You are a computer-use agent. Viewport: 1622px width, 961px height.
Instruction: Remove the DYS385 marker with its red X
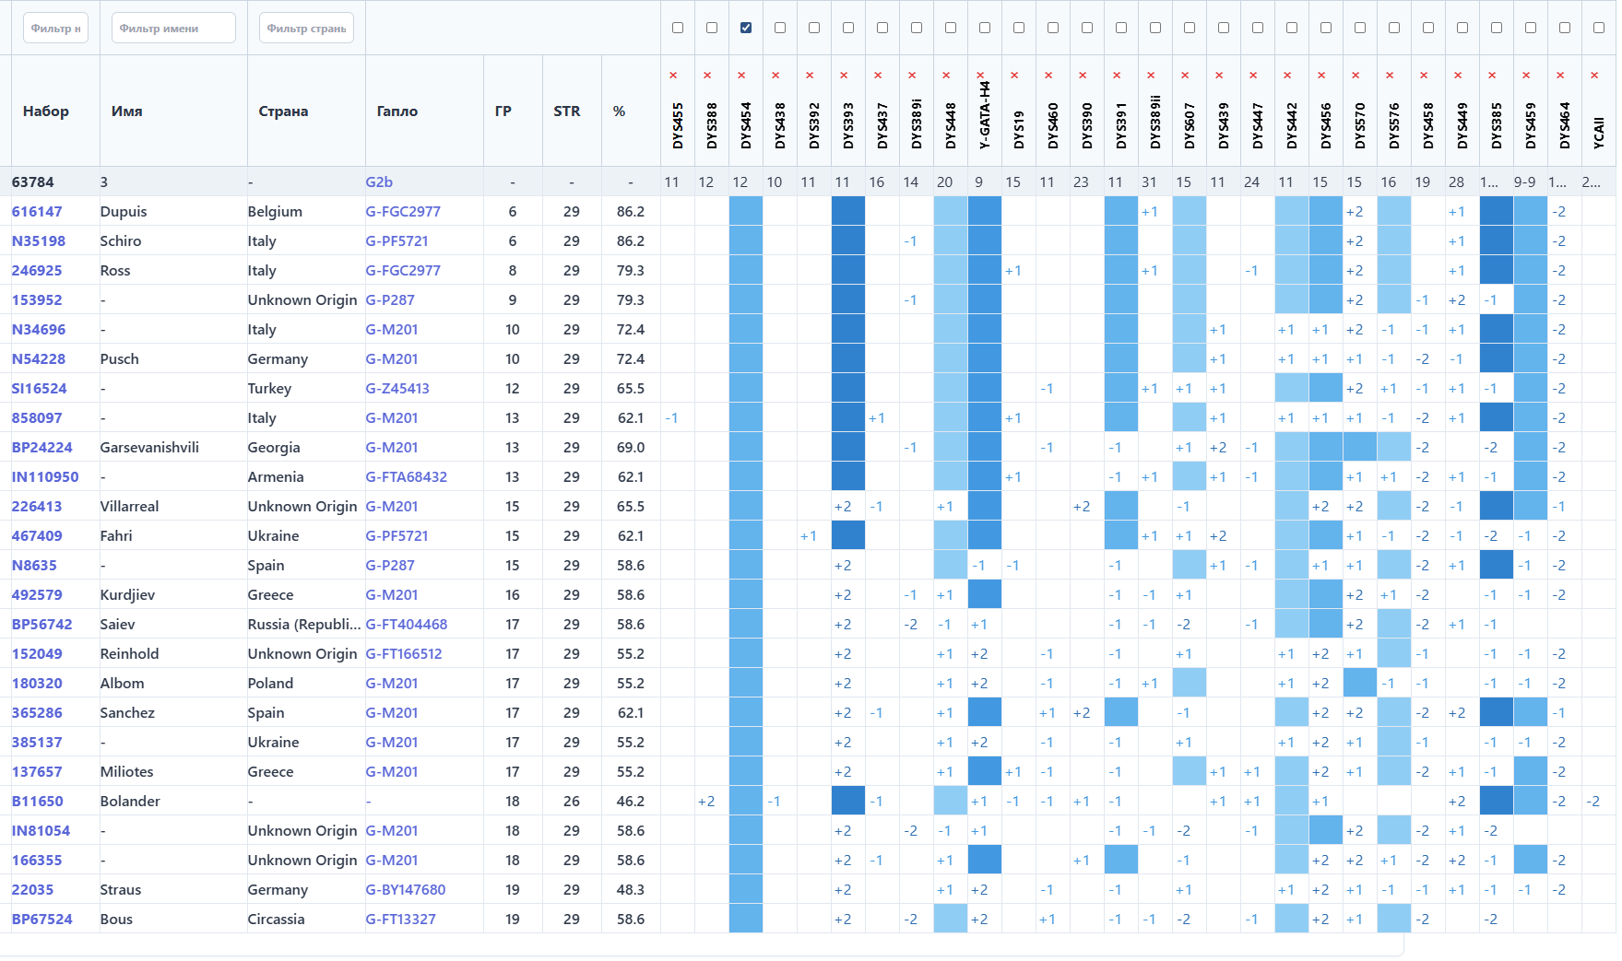pos(1492,76)
